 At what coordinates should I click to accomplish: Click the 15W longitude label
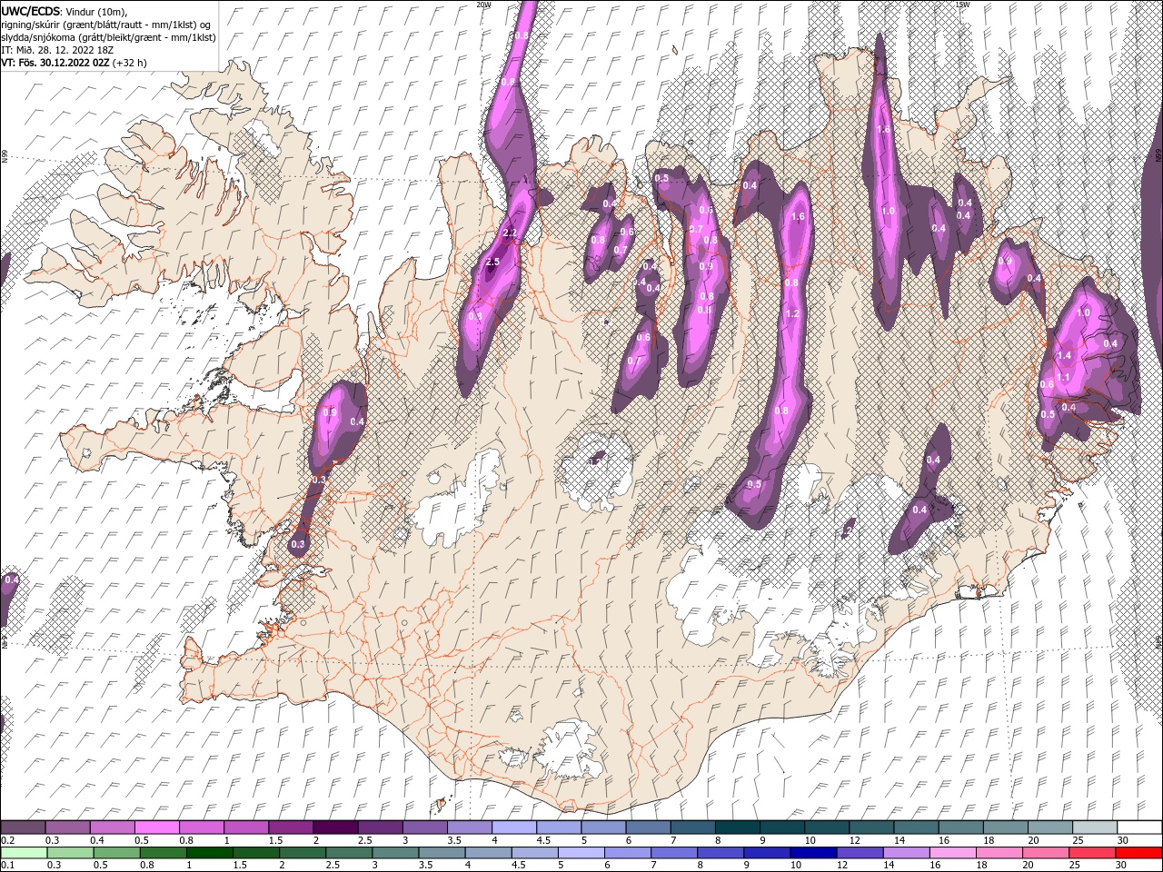962,5
